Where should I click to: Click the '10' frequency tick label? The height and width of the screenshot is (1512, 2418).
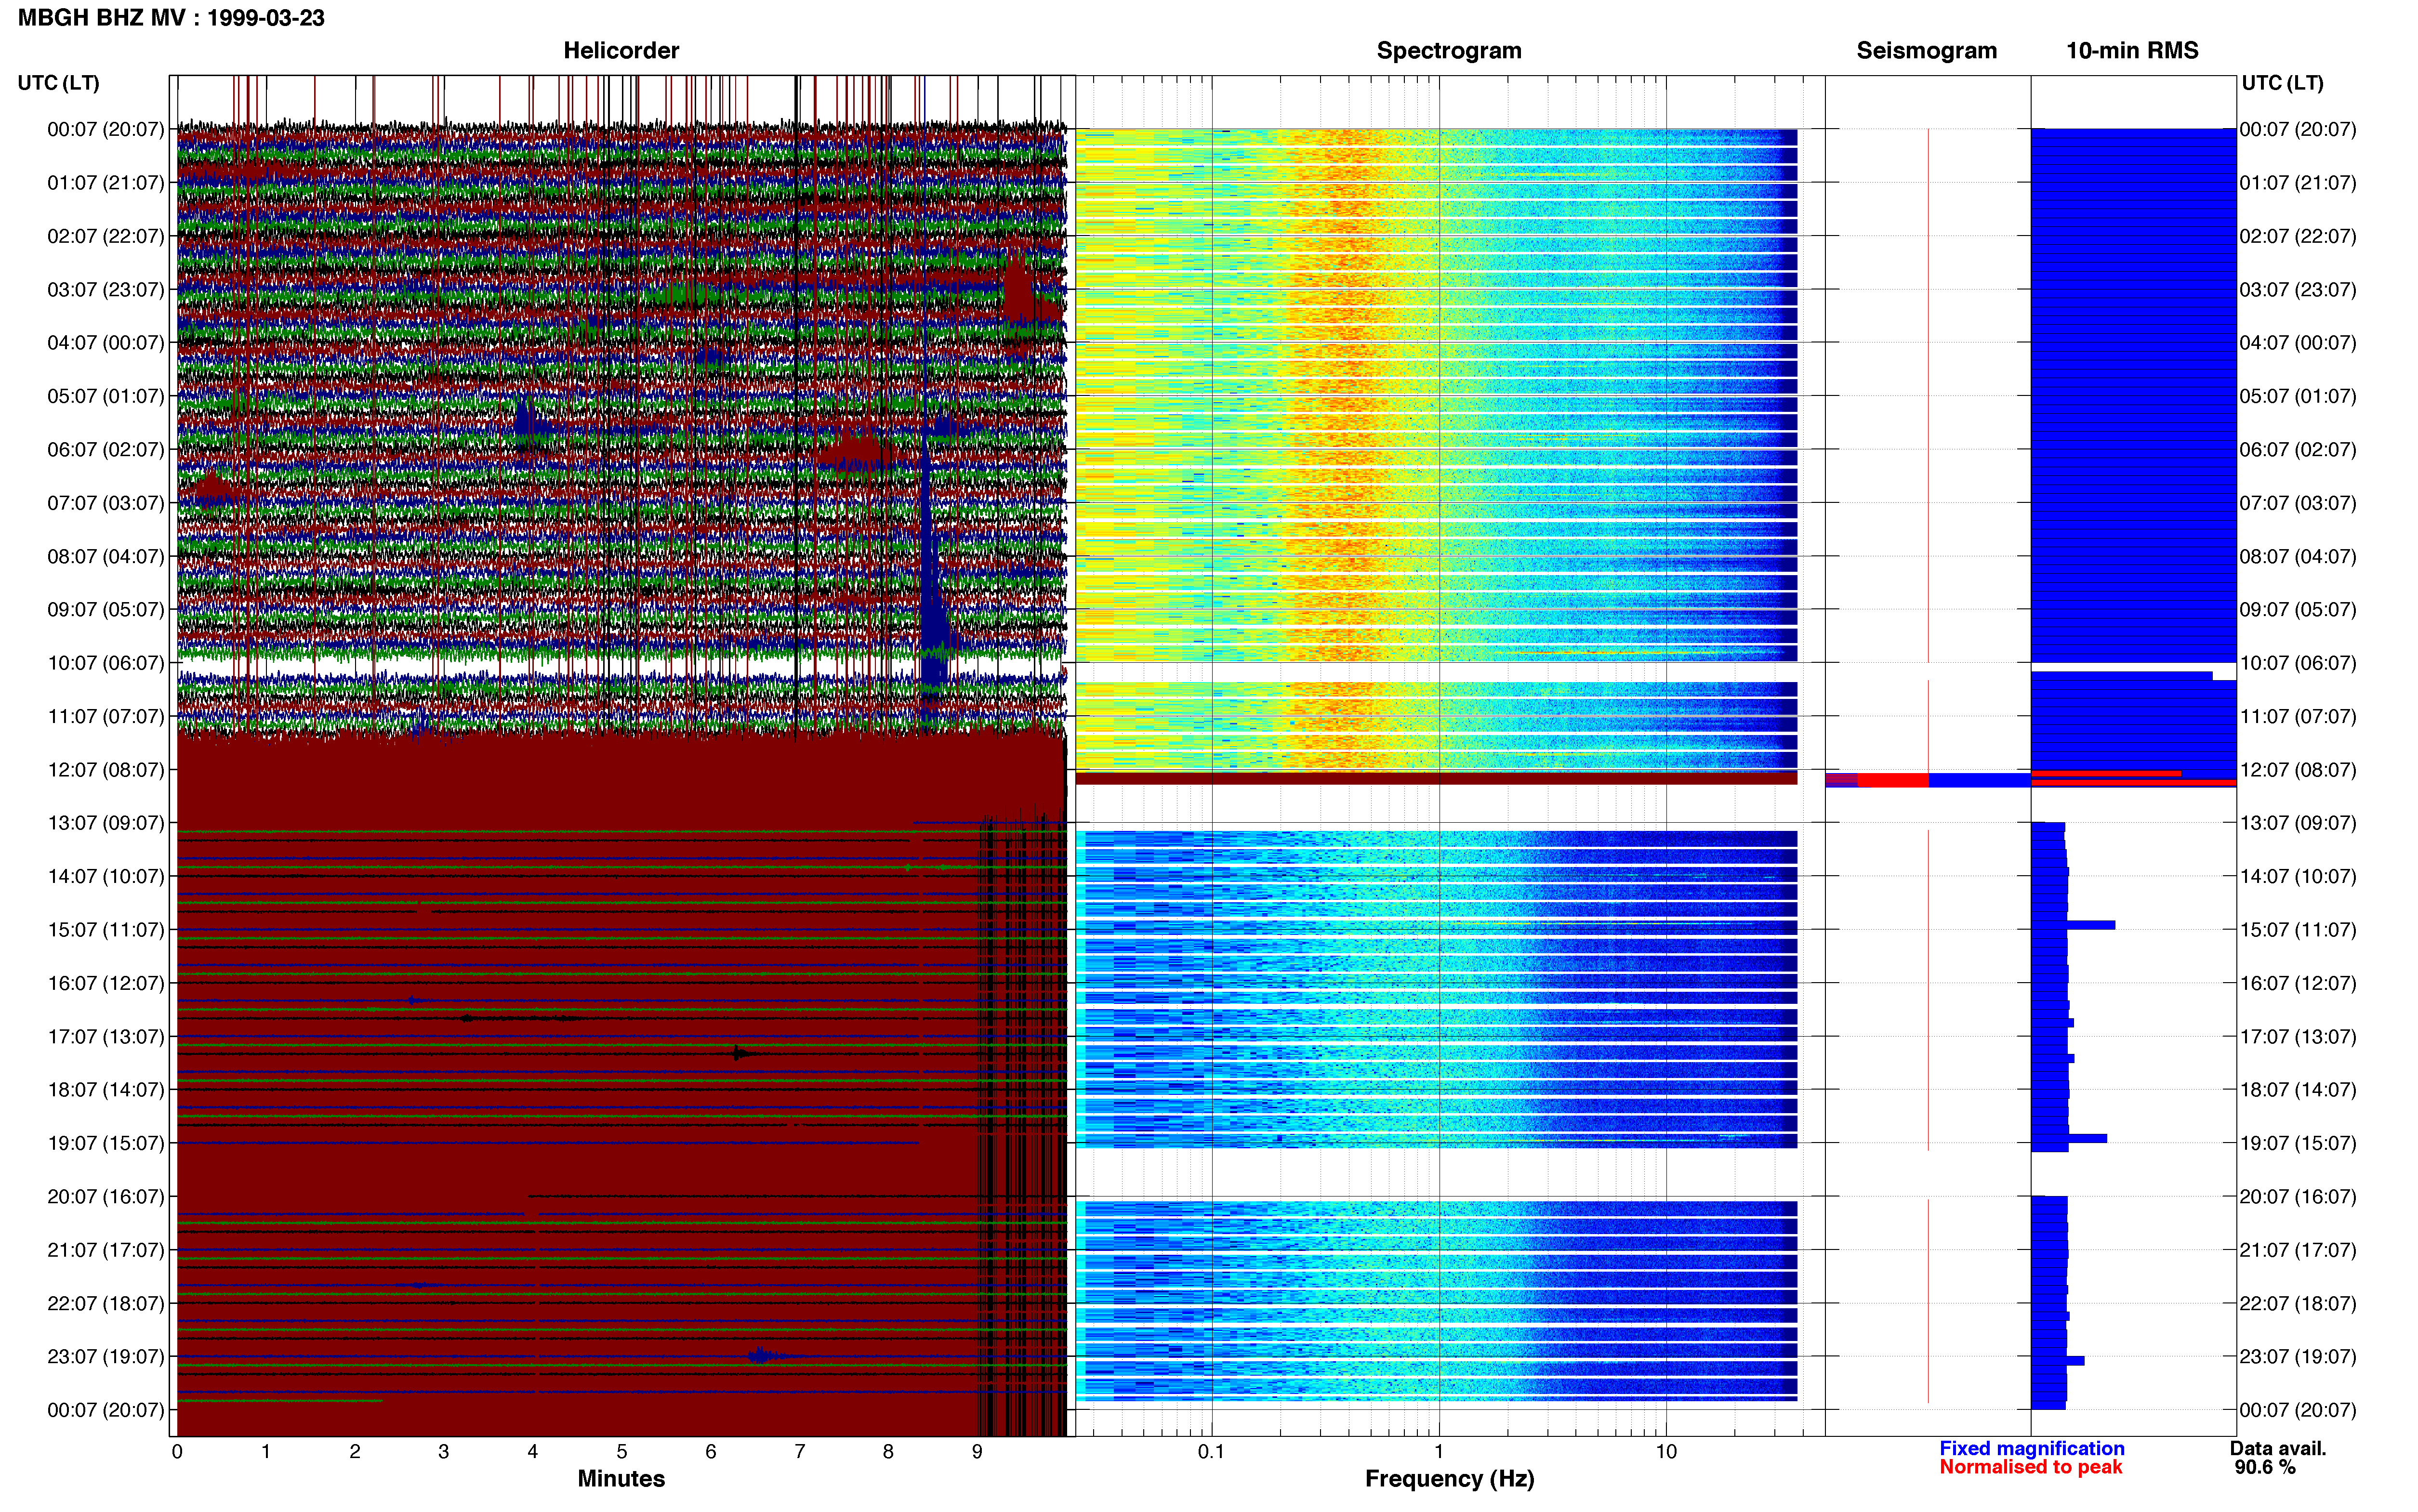1666,1451
